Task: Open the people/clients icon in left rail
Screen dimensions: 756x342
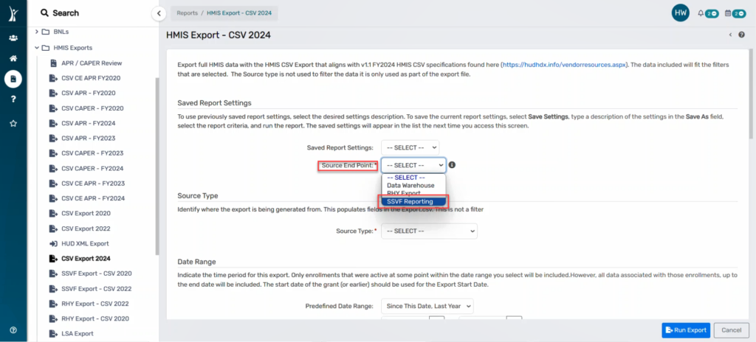Action: 13,38
